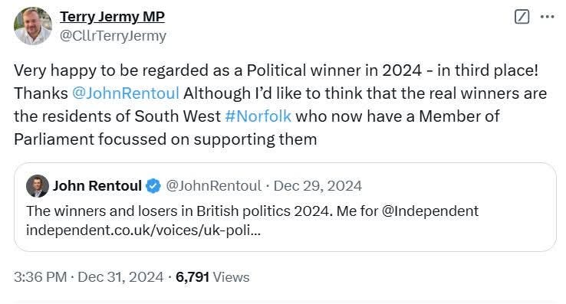
Task: Click the Dec 29, 2024 quoted tweet date
Action: coord(318,186)
